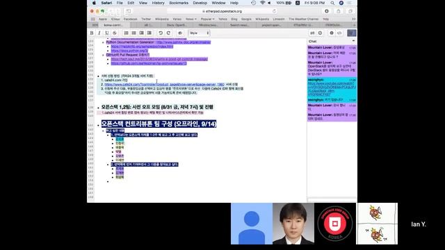Show hidden bookmarks via overflow chevrons
This screenshot has width=445, height=250.
tap(353, 19)
